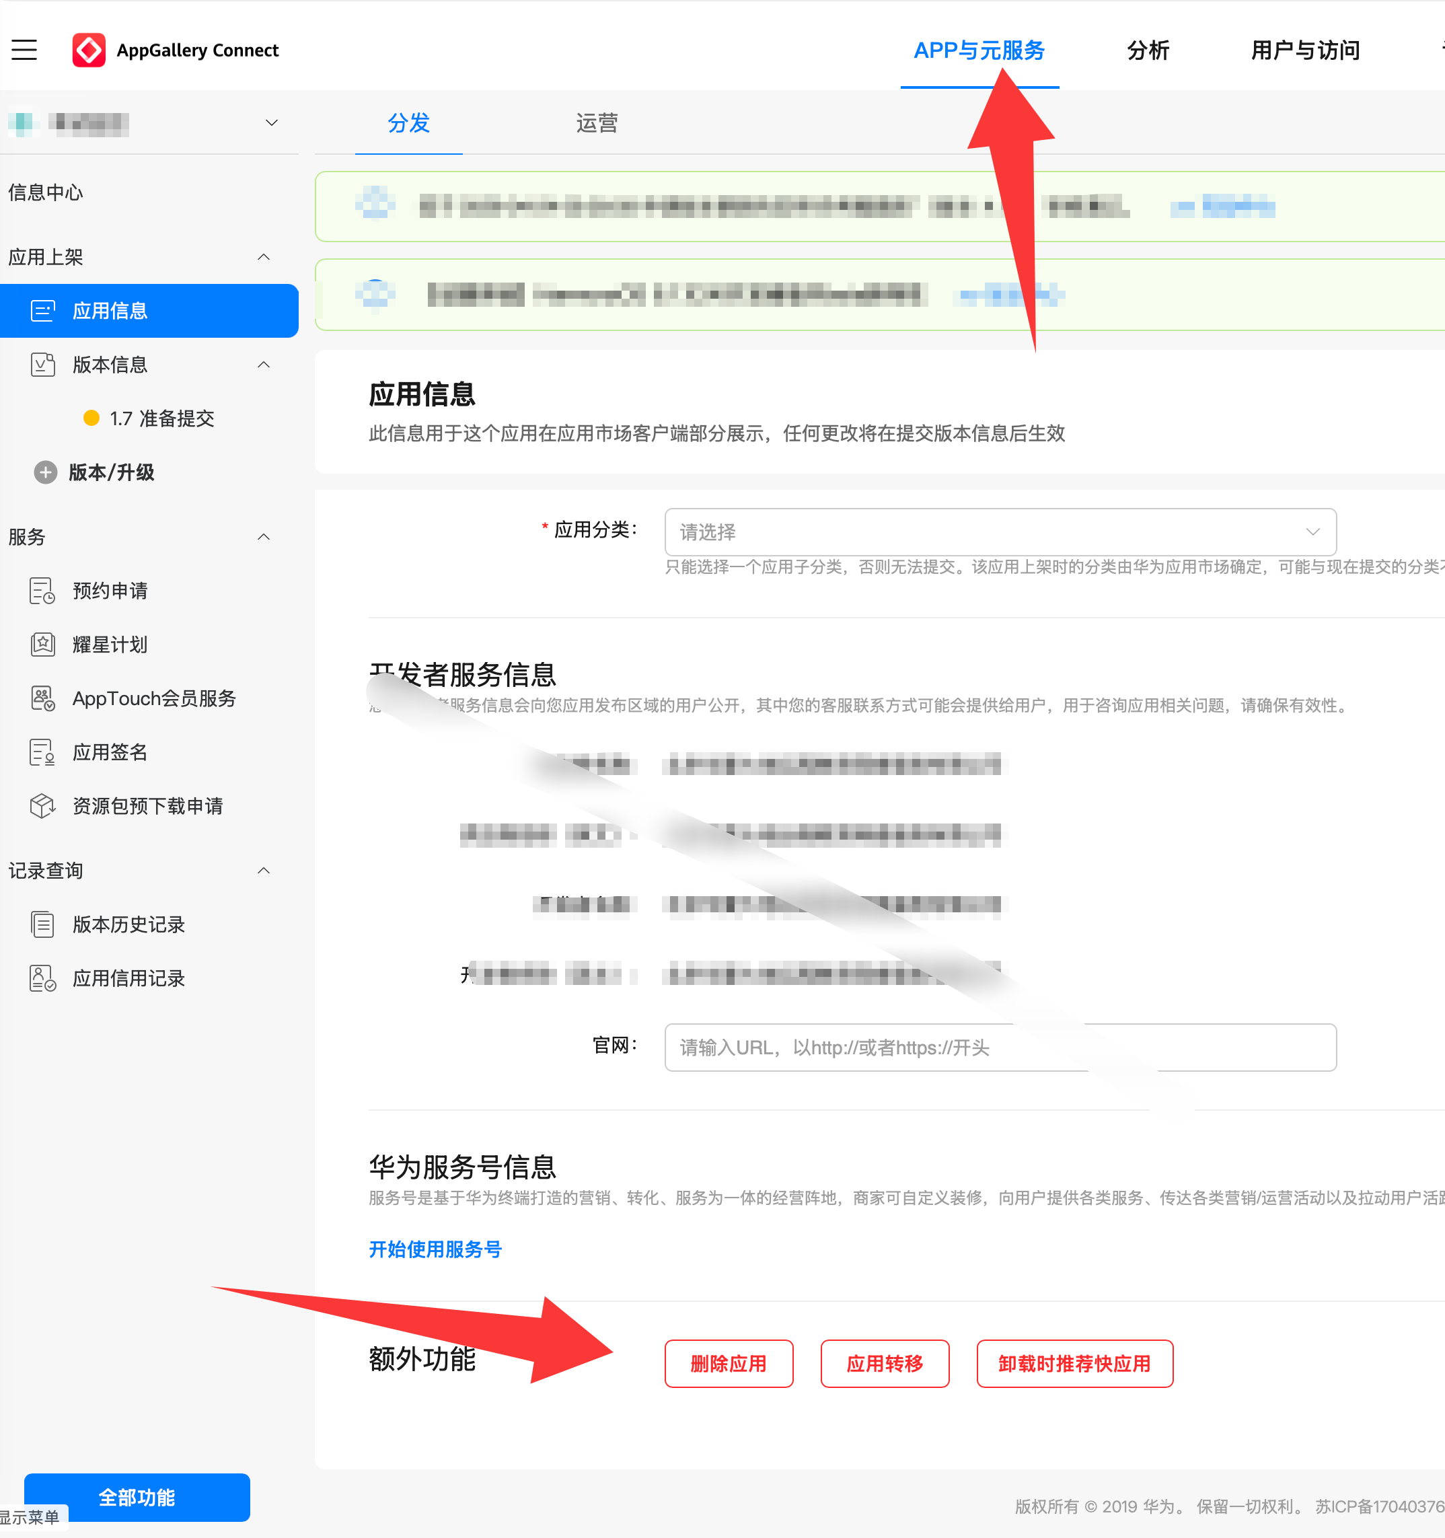1445x1538 pixels.
Task: Expand the app selector dropdown chevron
Action: [272, 123]
